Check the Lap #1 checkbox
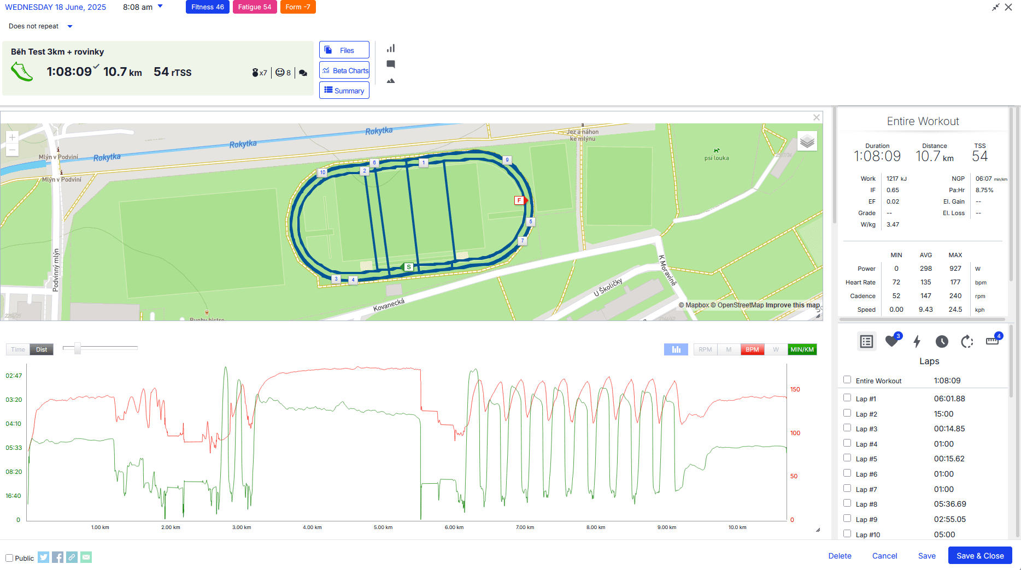The height and width of the screenshot is (570, 1021). click(x=847, y=397)
